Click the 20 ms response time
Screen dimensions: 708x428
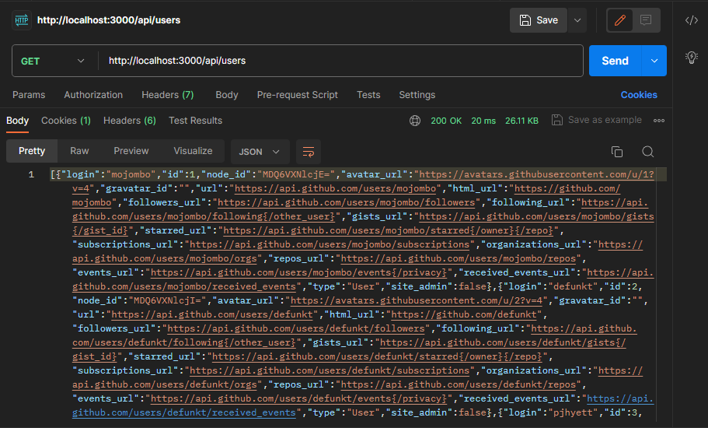click(x=483, y=121)
